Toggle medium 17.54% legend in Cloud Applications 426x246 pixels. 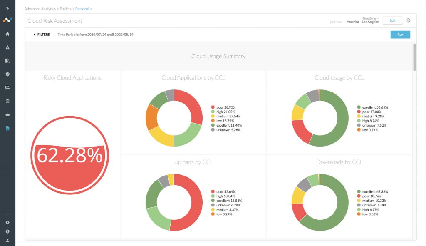coord(226,117)
